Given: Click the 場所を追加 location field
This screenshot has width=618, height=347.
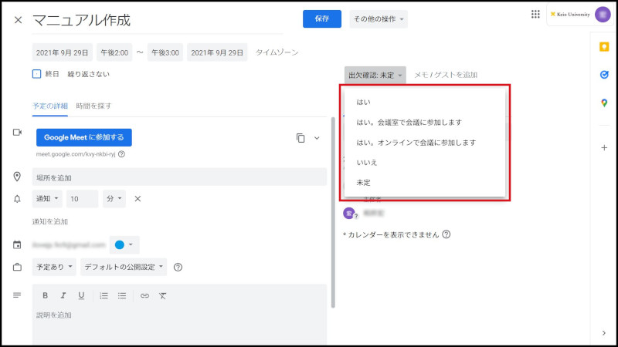Looking at the screenshot, I should click(179, 177).
